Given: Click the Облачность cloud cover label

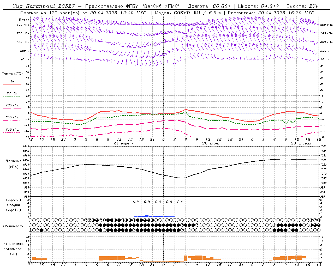Looking at the screenshot, I should pos(13,226).
